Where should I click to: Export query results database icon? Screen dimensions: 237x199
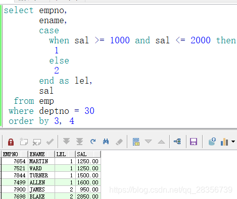(x=212, y=142)
